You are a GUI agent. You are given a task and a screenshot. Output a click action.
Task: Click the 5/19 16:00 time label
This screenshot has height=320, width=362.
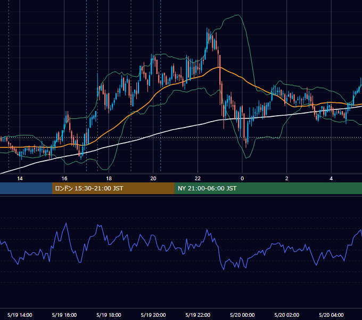tap(64, 315)
